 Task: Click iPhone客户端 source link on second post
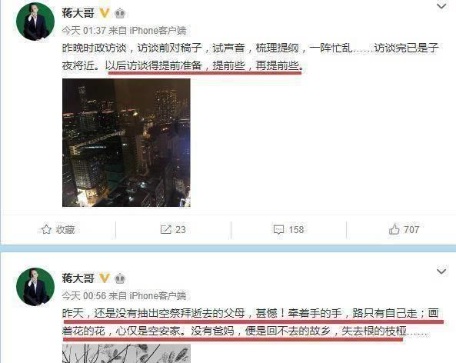[x=158, y=296]
